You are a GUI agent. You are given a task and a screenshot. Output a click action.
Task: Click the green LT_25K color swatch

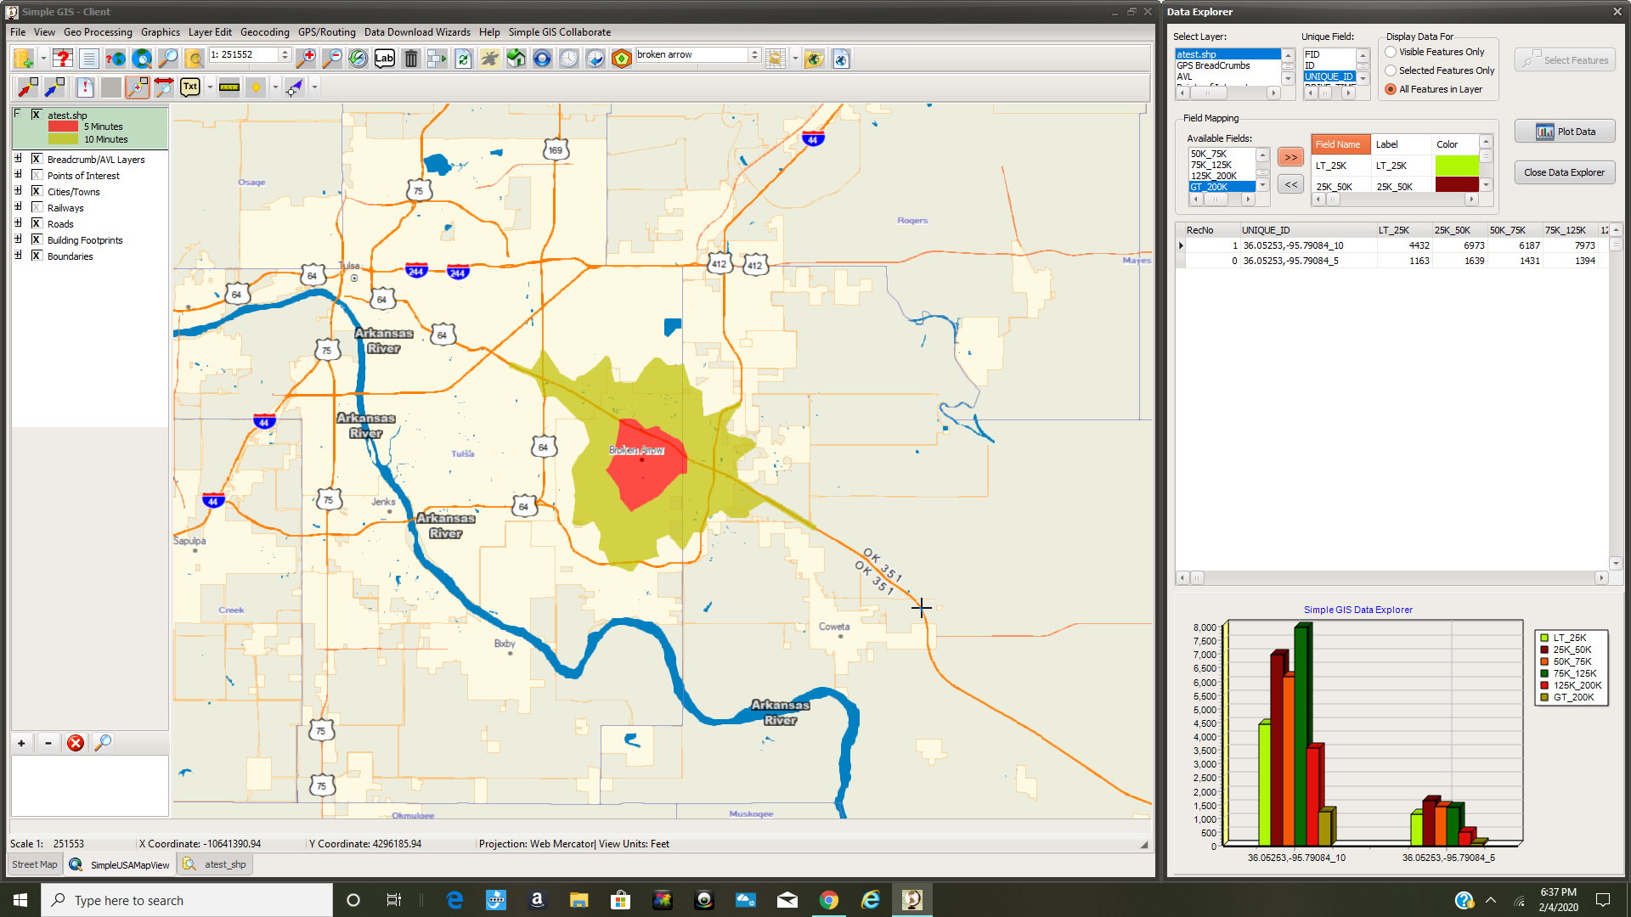point(1458,166)
